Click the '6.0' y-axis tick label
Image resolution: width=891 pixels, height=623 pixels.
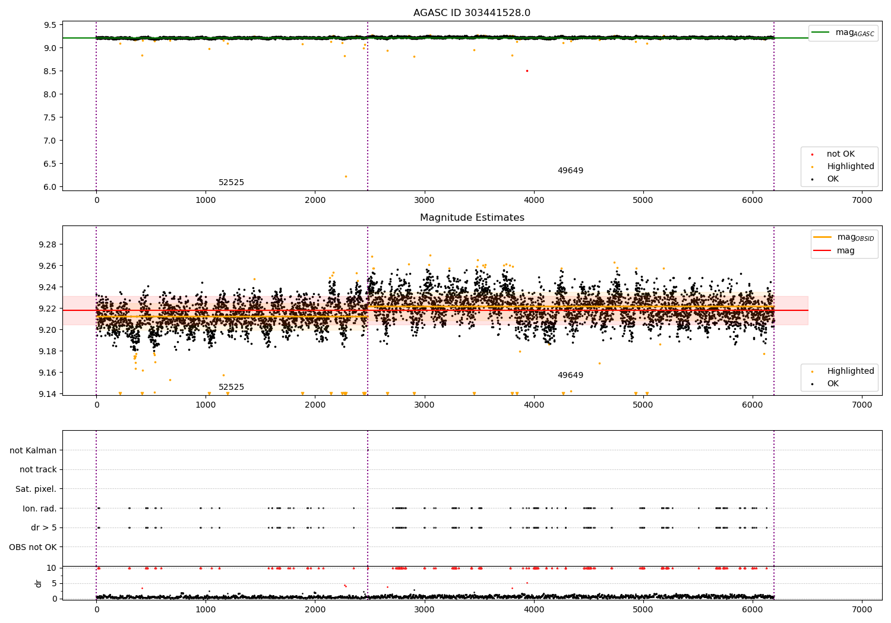(x=50, y=187)
